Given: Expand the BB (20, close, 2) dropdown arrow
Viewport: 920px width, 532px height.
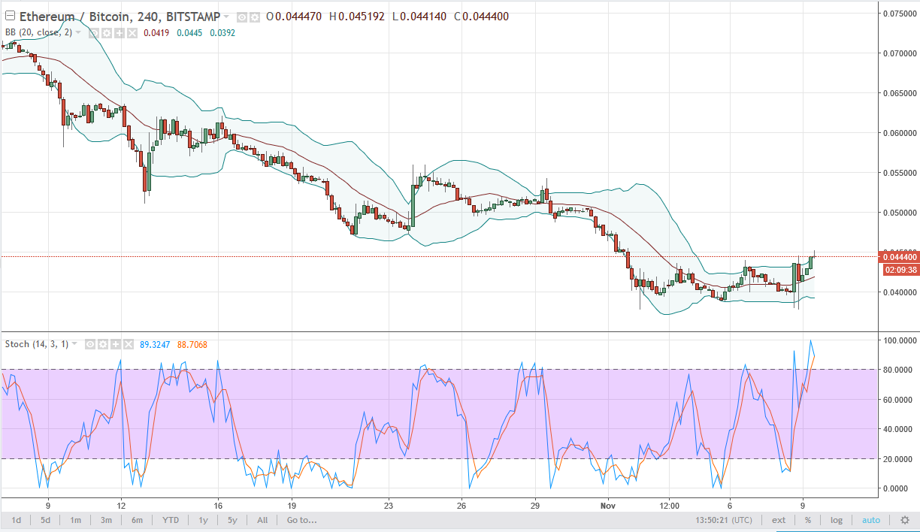Looking at the screenshot, I should (x=78, y=33).
